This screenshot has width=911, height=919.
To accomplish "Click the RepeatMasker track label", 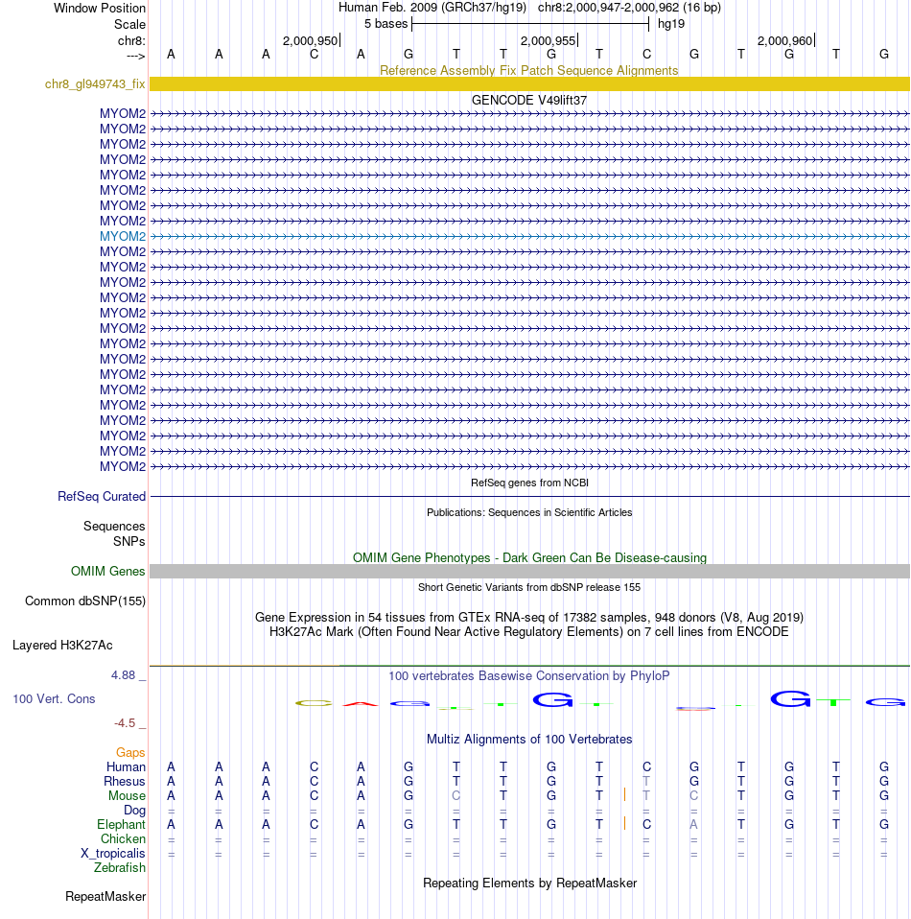I will click(105, 897).
